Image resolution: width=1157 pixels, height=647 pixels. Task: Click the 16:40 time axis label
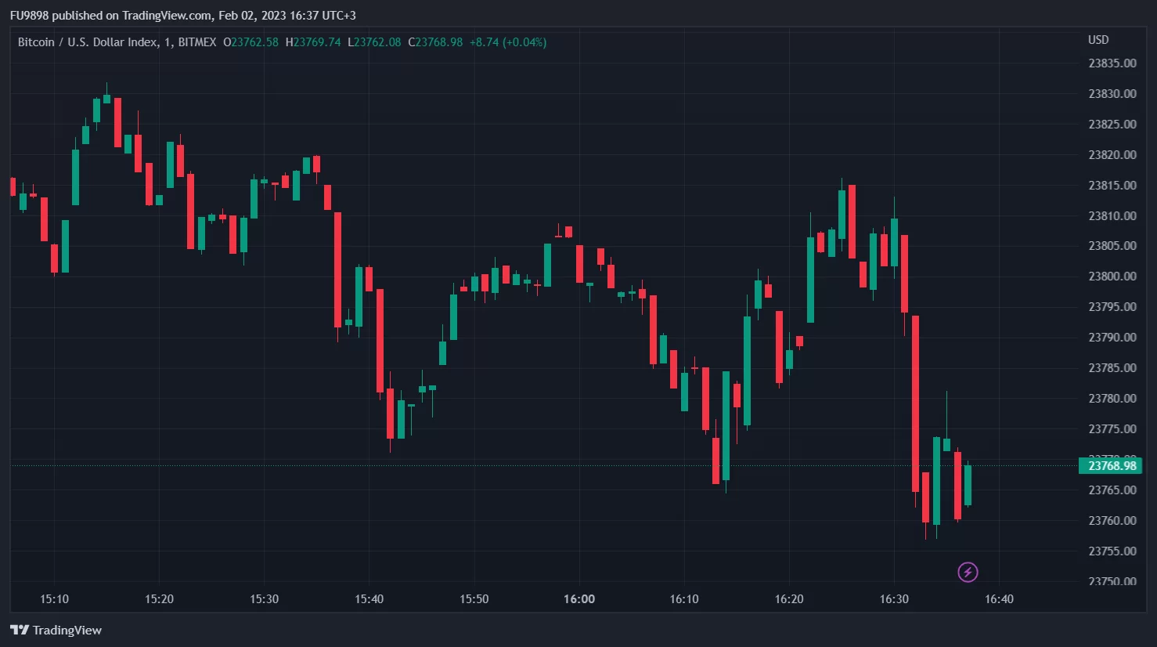tap(999, 599)
